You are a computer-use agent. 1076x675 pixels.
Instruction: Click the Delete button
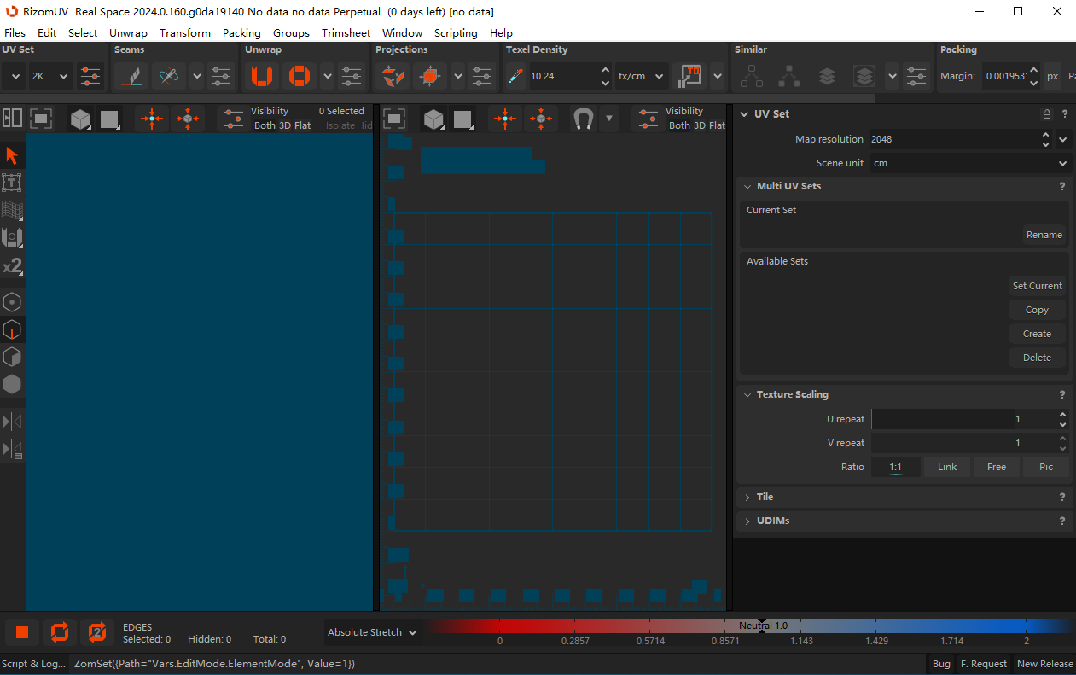click(x=1038, y=358)
